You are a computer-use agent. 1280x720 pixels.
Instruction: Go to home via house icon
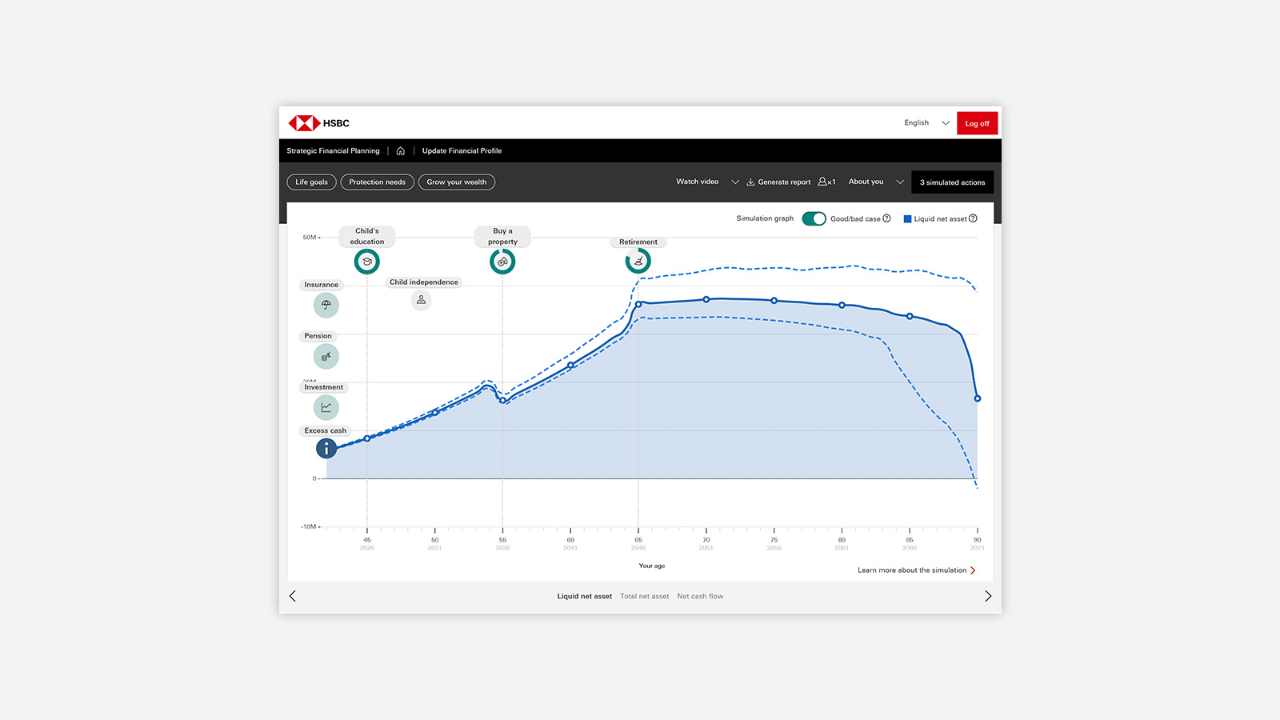(401, 150)
